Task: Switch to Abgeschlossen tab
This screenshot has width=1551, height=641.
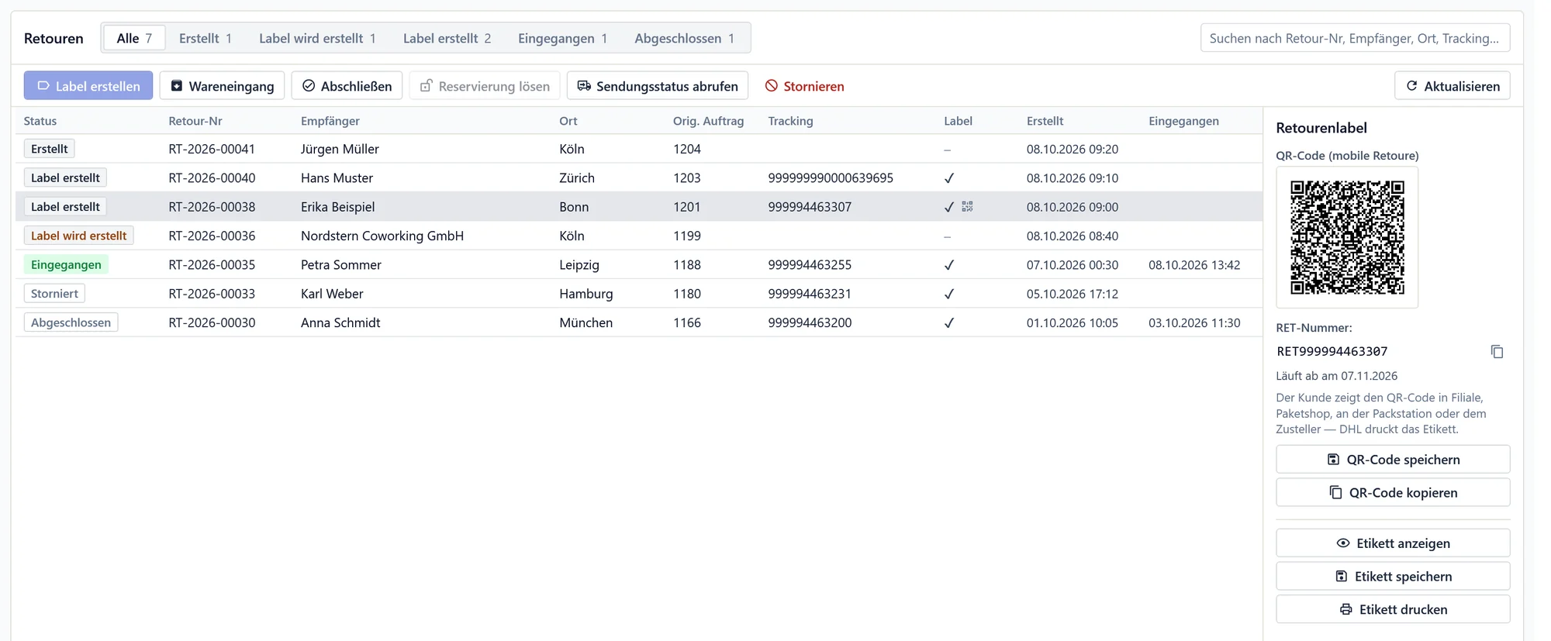Action: [684, 38]
